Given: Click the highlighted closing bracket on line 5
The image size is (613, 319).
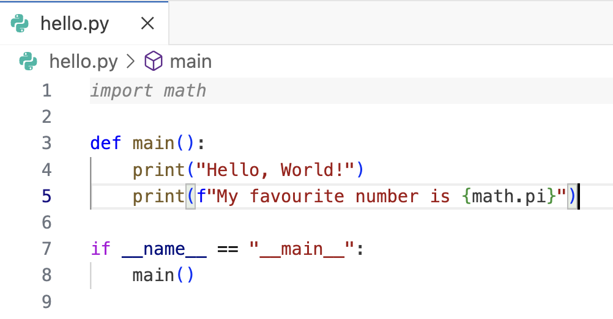Looking at the screenshot, I should click(573, 196).
